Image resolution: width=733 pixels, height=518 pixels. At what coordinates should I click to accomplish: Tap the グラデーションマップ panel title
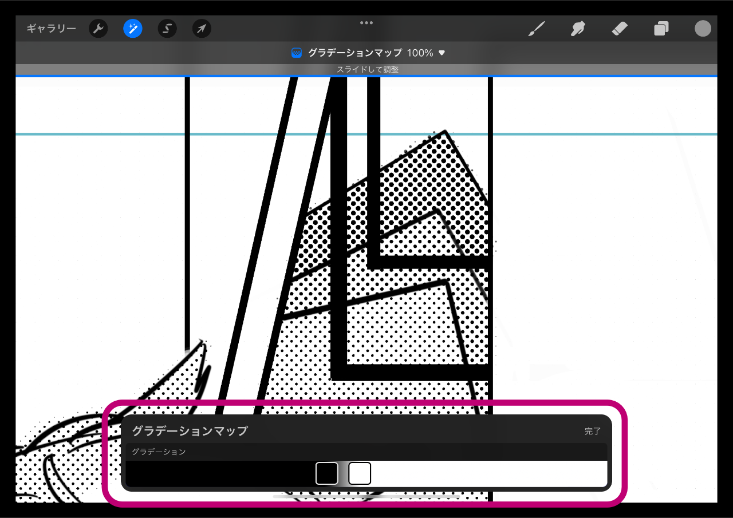pyautogui.click(x=190, y=431)
